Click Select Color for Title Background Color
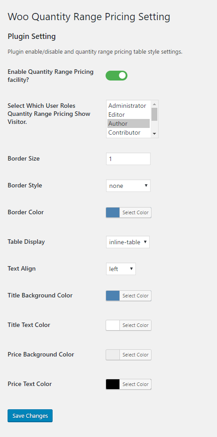Viewport: 217px width, 437px height. (x=135, y=296)
